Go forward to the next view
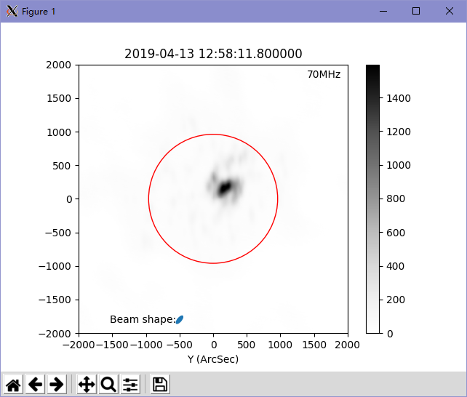 click(x=57, y=385)
